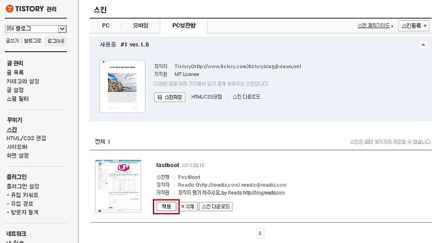This screenshot has width=442, height=243.
Task: Click the 글쓰기 link
Action: point(12,41)
